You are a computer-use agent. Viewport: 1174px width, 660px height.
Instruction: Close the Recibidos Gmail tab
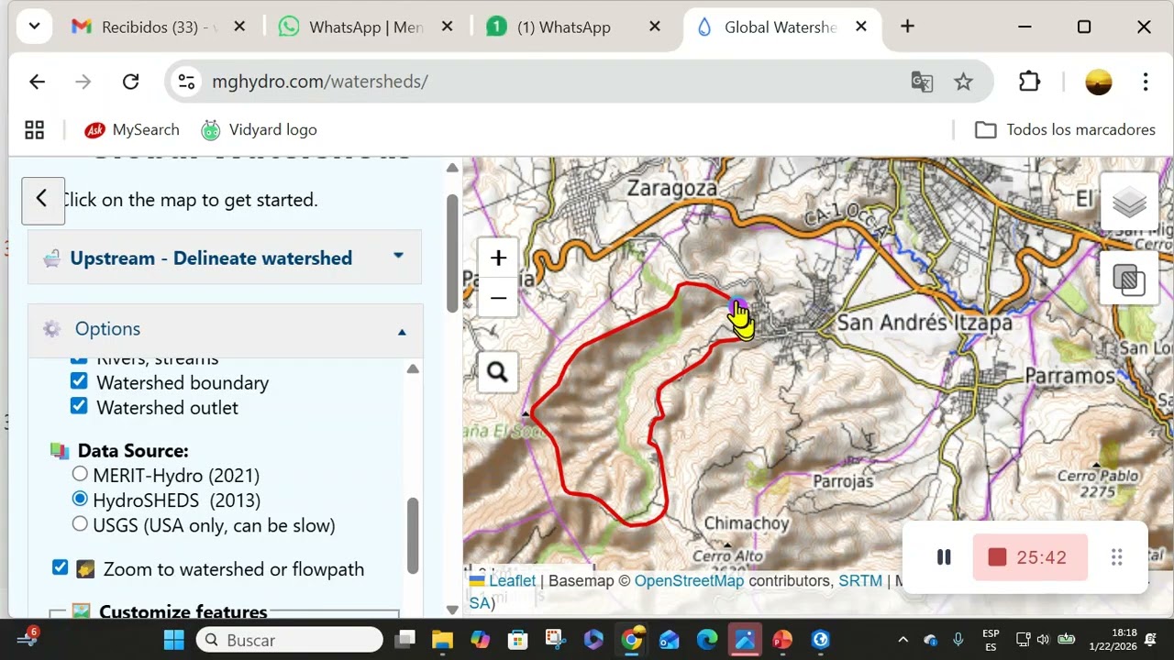point(239,27)
